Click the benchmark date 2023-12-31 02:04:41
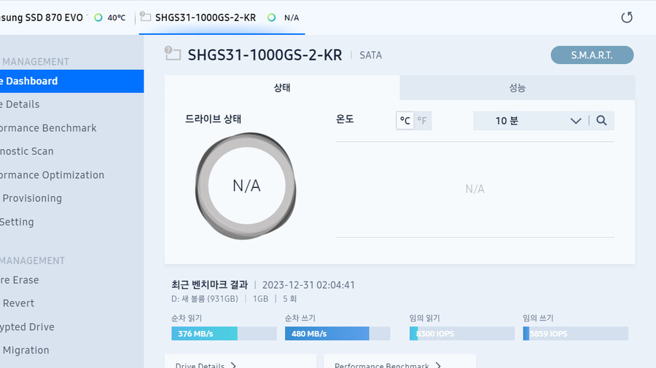The image size is (656, 368). (x=308, y=285)
